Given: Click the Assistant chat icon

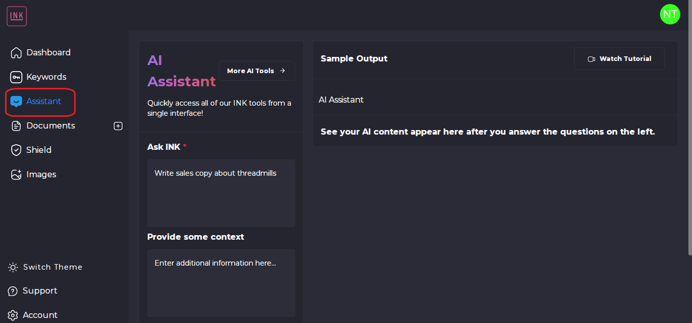Looking at the screenshot, I should click(16, 101).
